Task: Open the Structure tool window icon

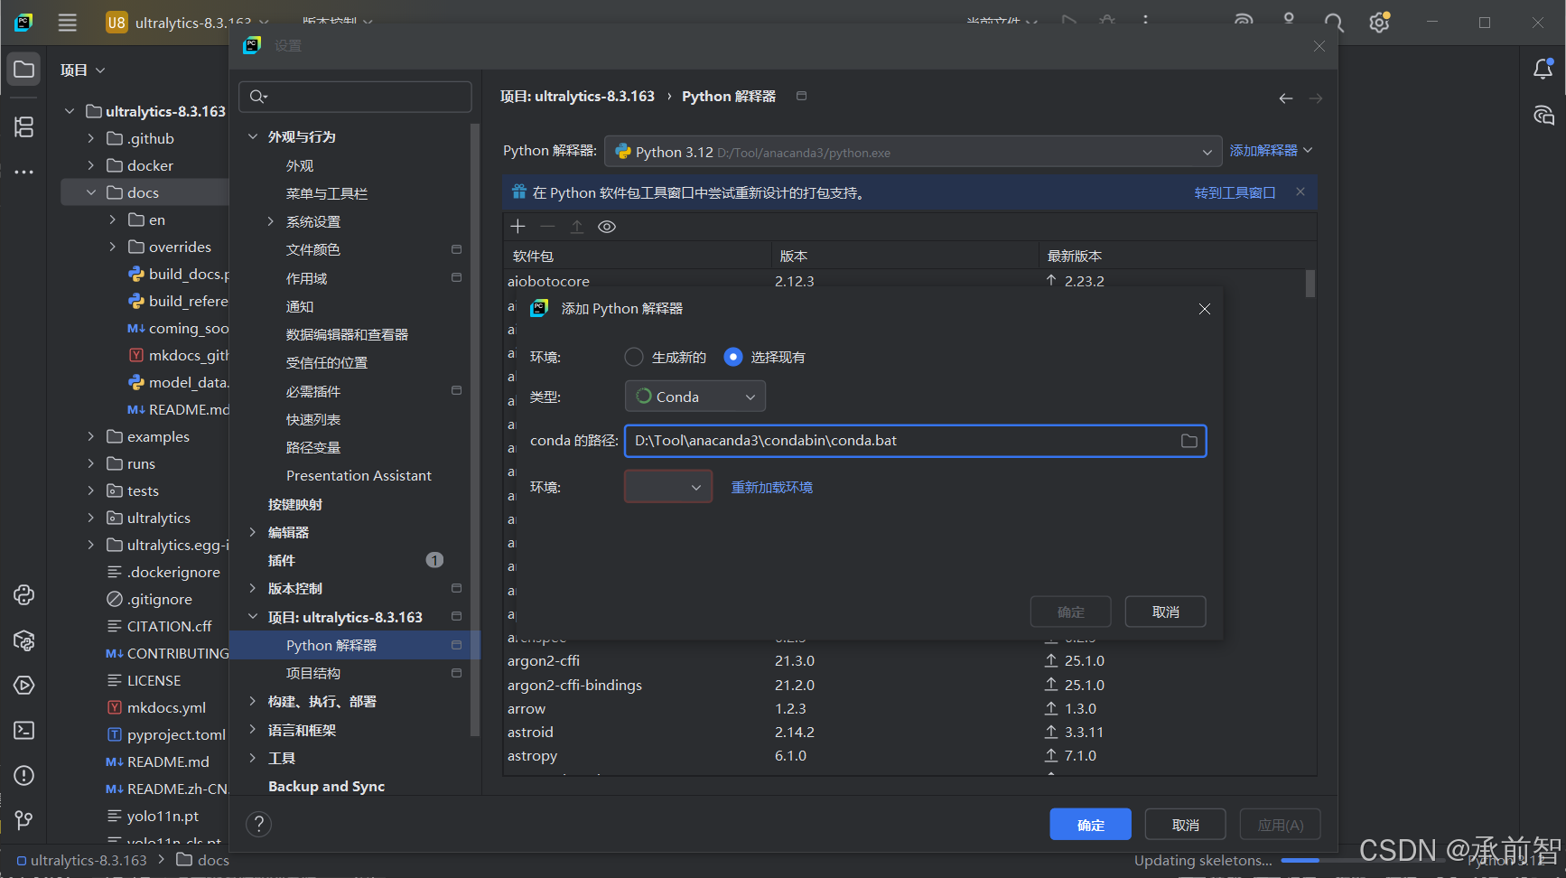Action: coord(24,127)
